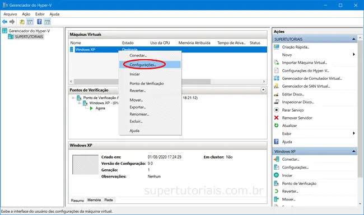
Task: Click the Windows XP preview thumbnail
Action: click(x=86, y=165)
